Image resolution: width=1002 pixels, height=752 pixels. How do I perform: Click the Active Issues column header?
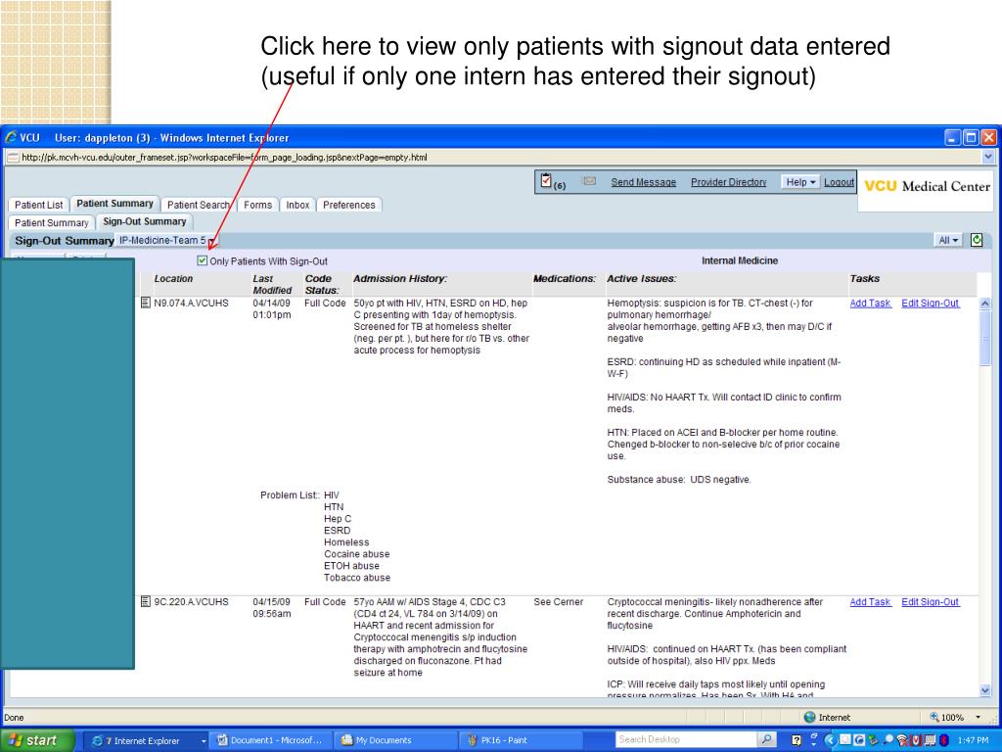coord(641,279)
